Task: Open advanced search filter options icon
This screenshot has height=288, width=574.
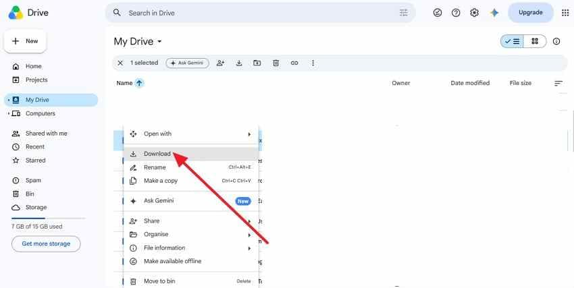Action: [x=403, y=13]
